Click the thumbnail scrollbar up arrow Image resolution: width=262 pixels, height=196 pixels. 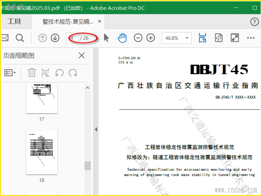[x=87, y=88]
